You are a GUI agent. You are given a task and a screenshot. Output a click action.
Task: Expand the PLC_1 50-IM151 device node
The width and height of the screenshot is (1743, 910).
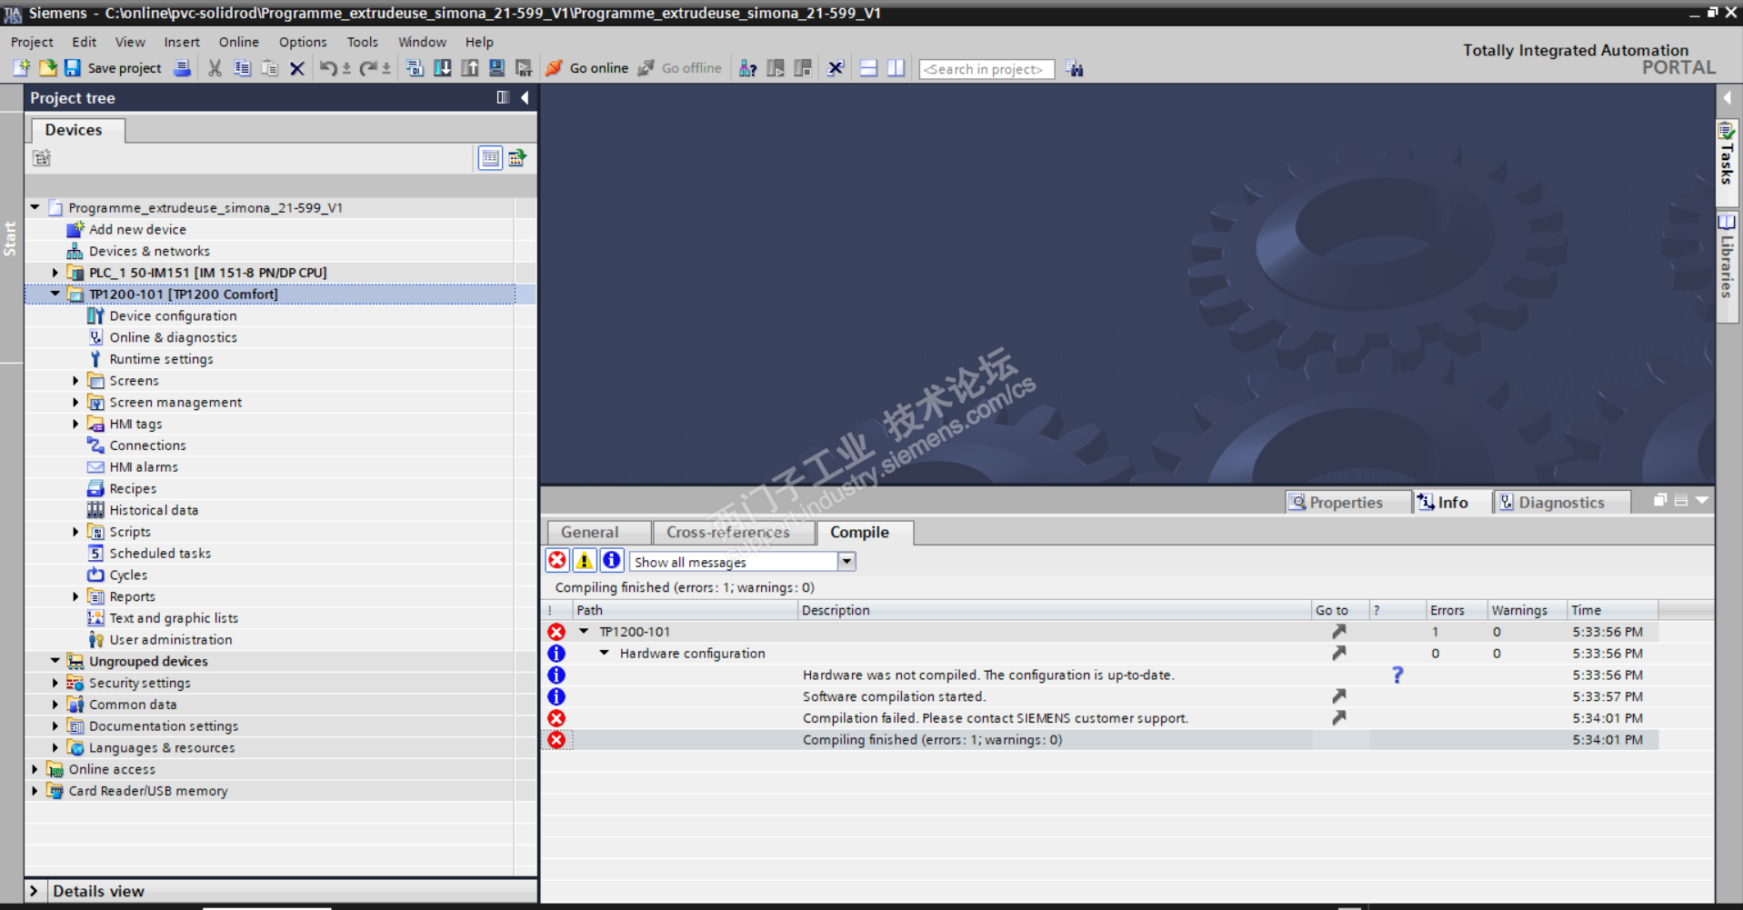[x=55, y=273]
